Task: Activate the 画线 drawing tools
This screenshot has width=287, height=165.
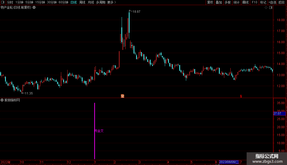Action: click(245, 2)
